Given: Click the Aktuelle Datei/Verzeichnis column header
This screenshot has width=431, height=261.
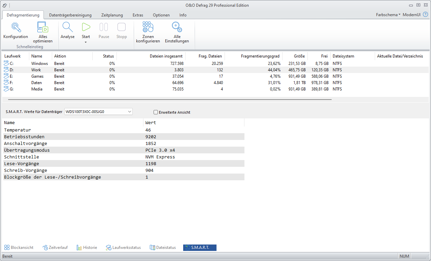Looking at the screenshot, I should click(400, 56).
